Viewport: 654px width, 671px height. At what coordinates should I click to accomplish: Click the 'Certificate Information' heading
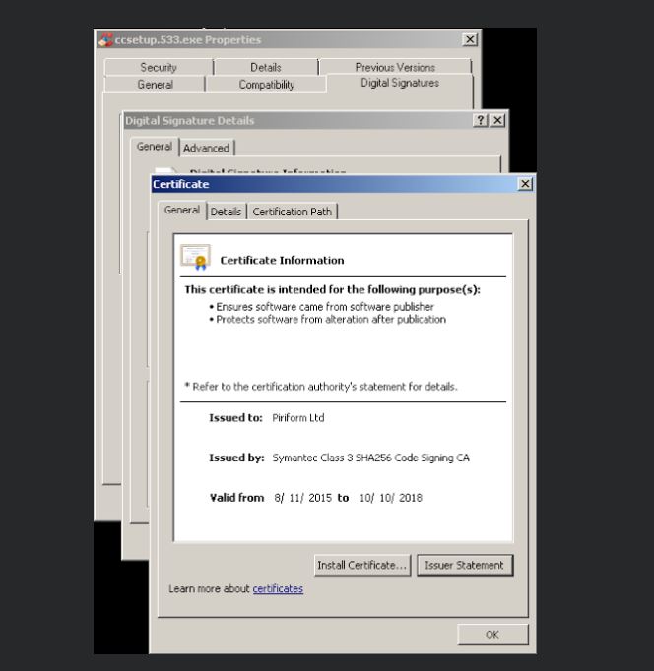282,260
